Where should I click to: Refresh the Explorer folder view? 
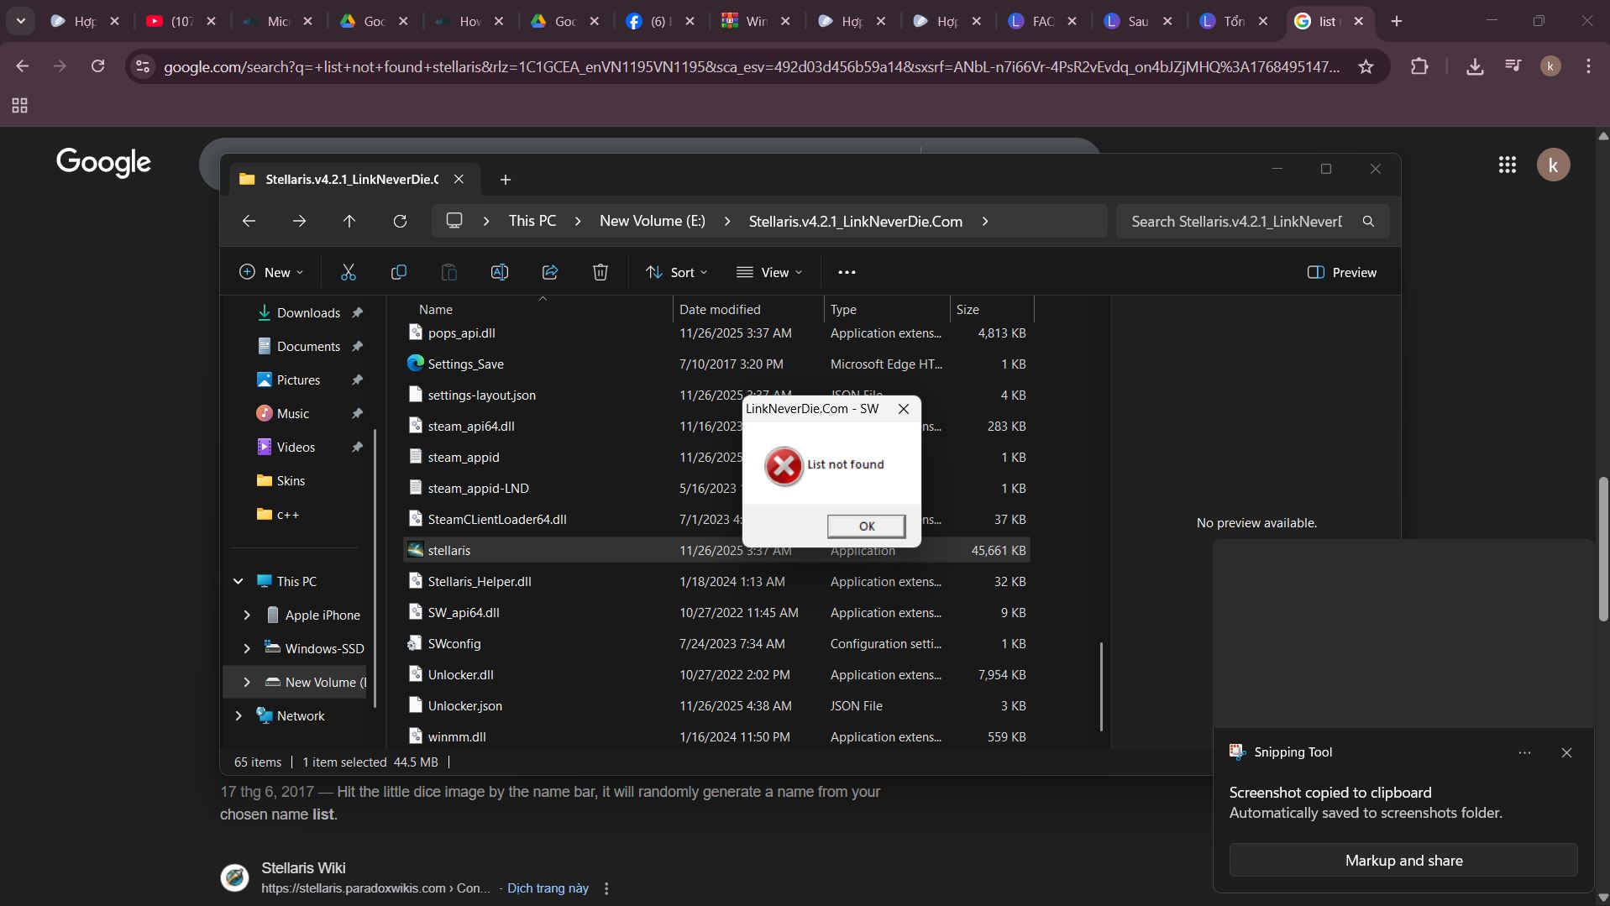[x=400, y=221]
